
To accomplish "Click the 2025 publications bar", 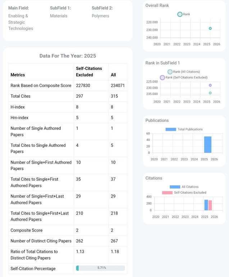I will (x=208, y=145).
